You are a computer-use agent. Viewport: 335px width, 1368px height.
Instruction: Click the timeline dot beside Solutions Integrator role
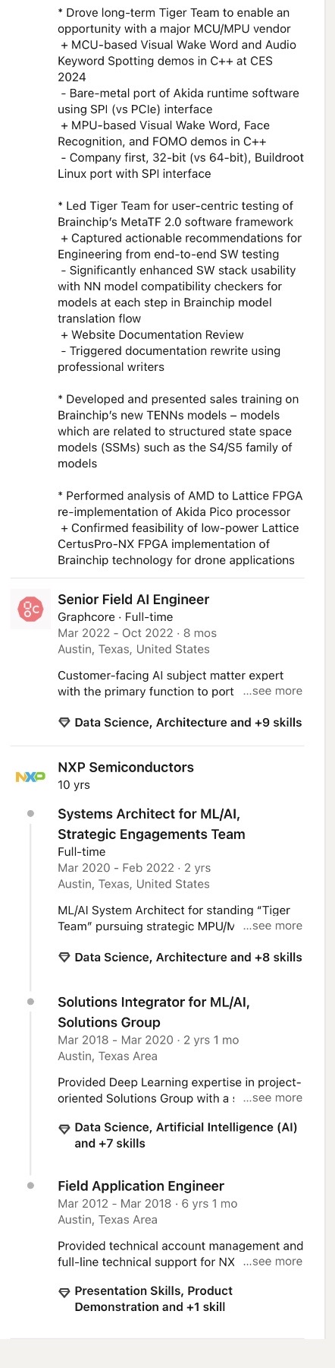click(x=30, y=1002)
